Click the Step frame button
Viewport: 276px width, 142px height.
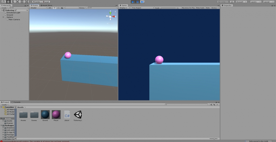click(x=142, y=2)
